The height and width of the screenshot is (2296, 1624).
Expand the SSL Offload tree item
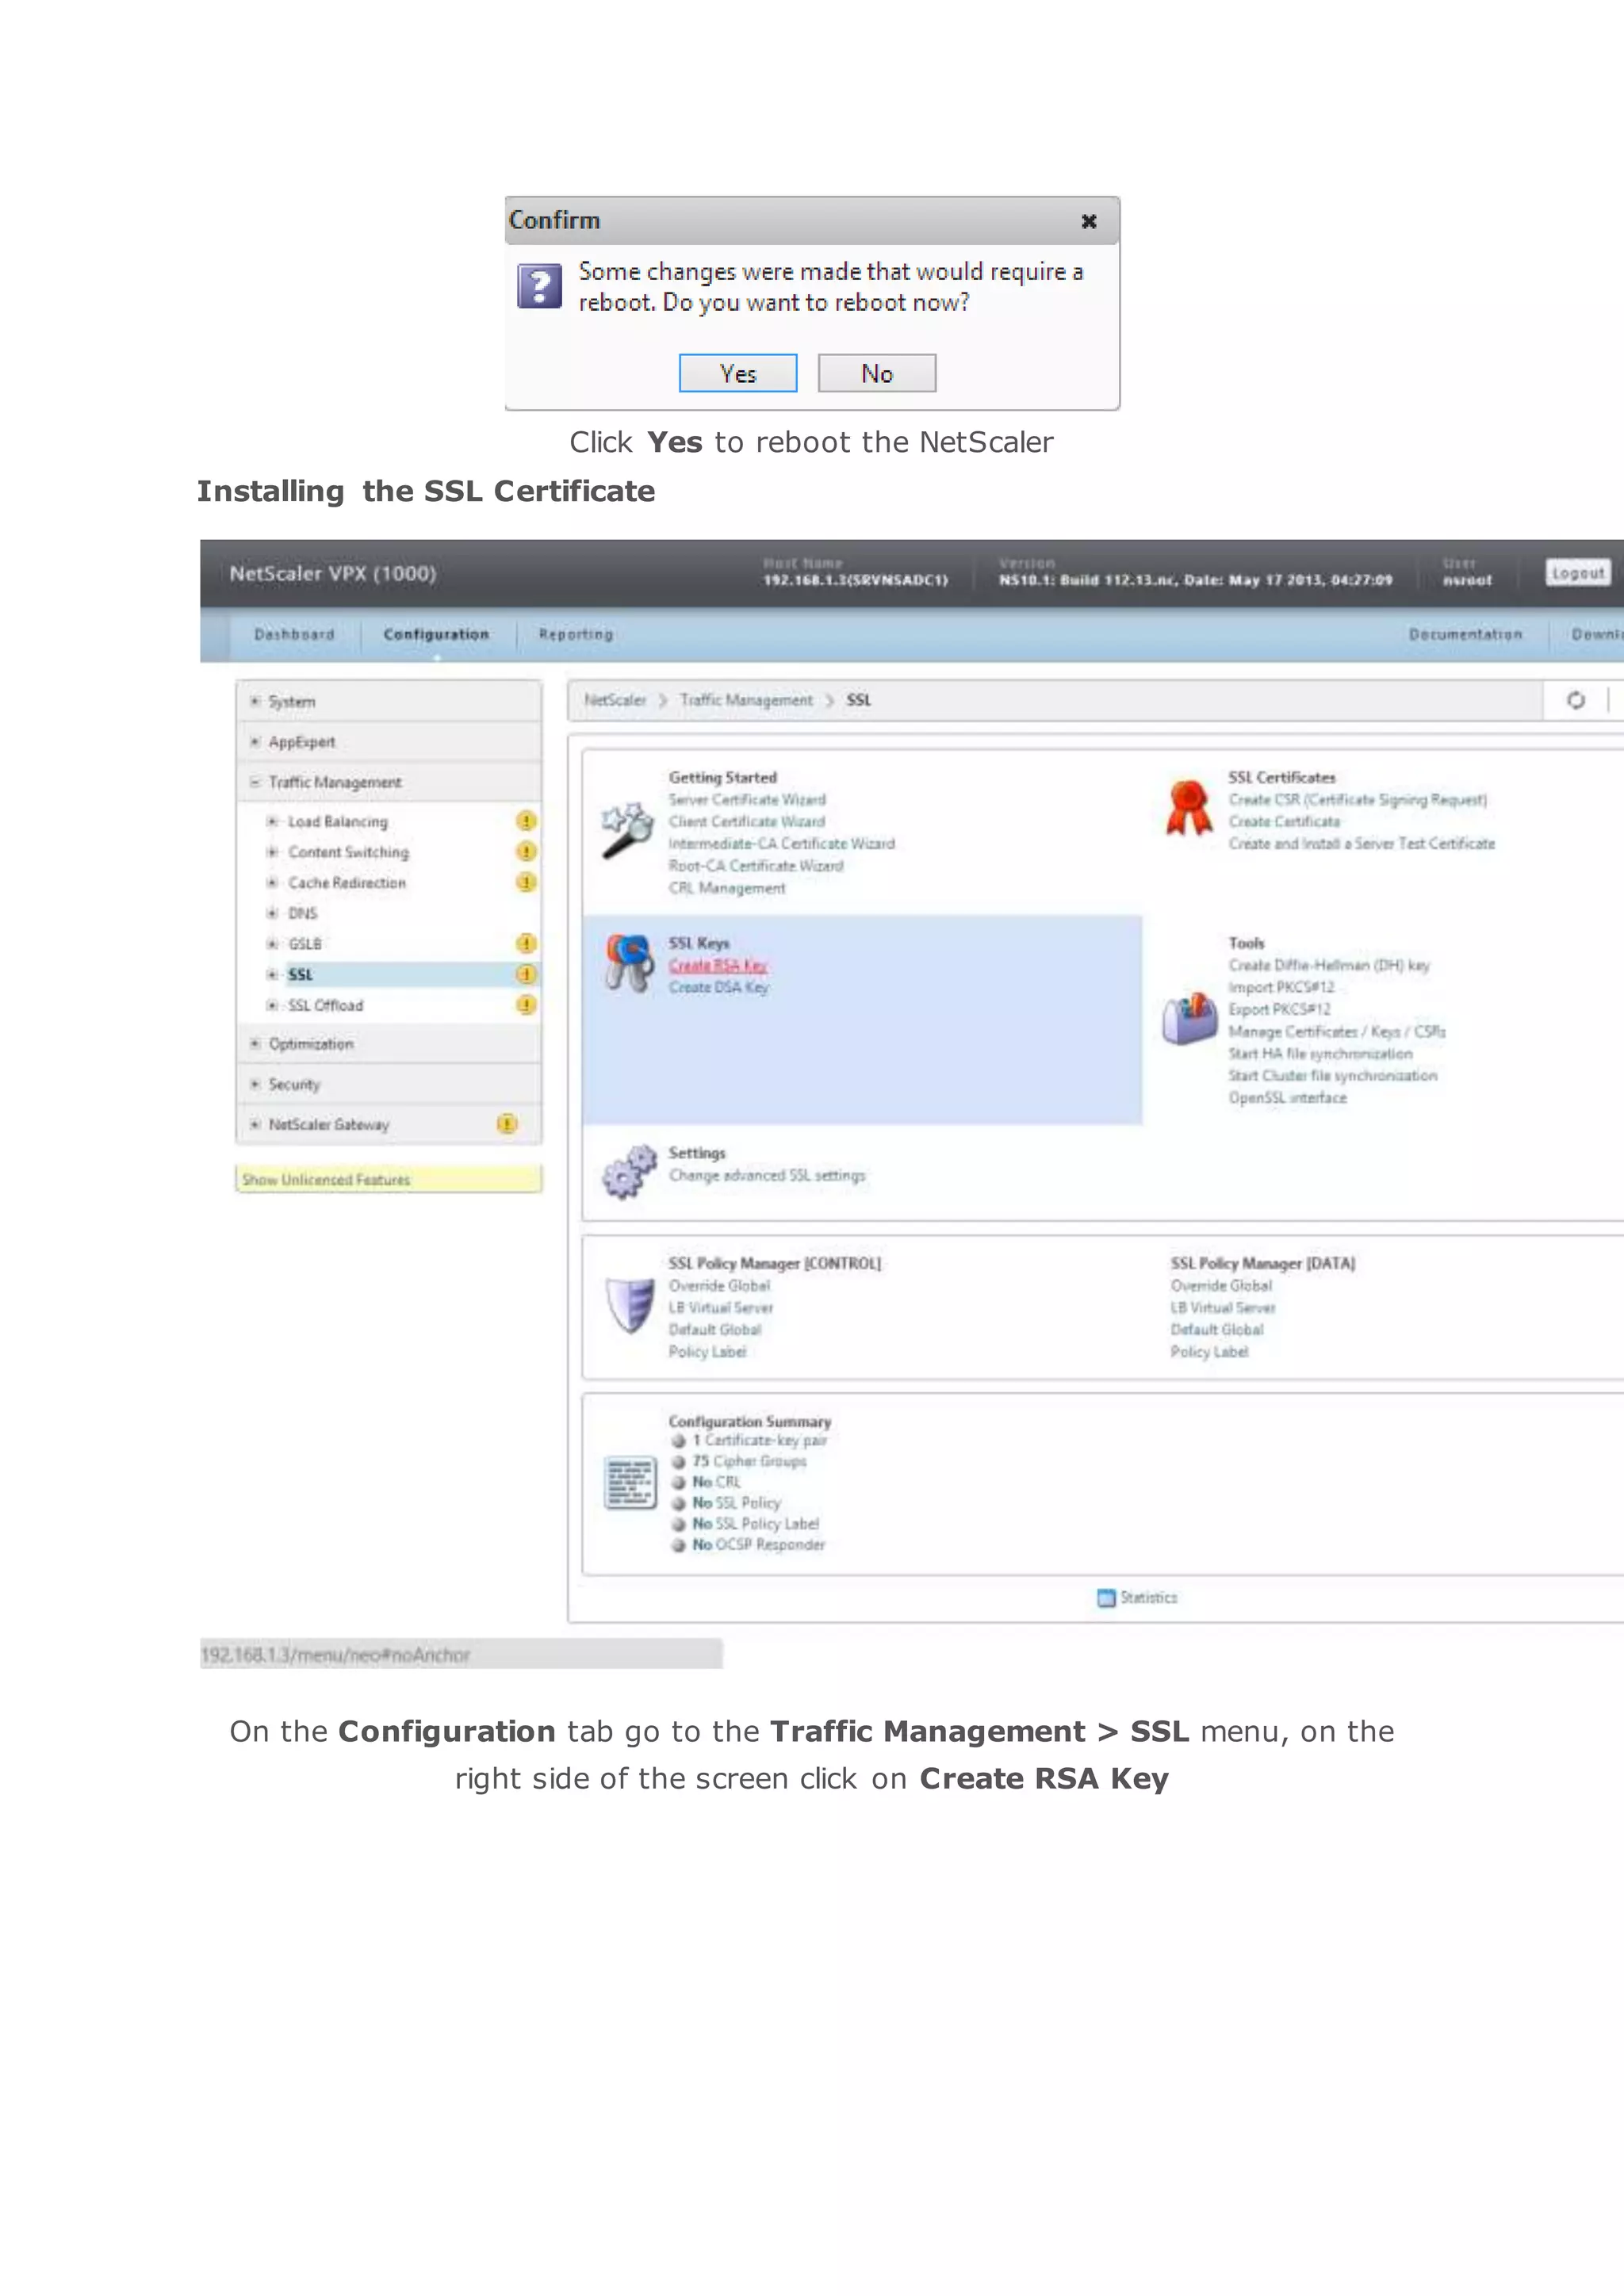(x=271, y=1005)
